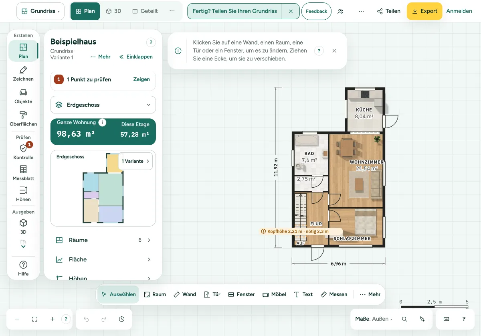This screenshot has height=336, width=481.
Task: Select Oberflächen in the left sidebar
Action: click(23, 119)
